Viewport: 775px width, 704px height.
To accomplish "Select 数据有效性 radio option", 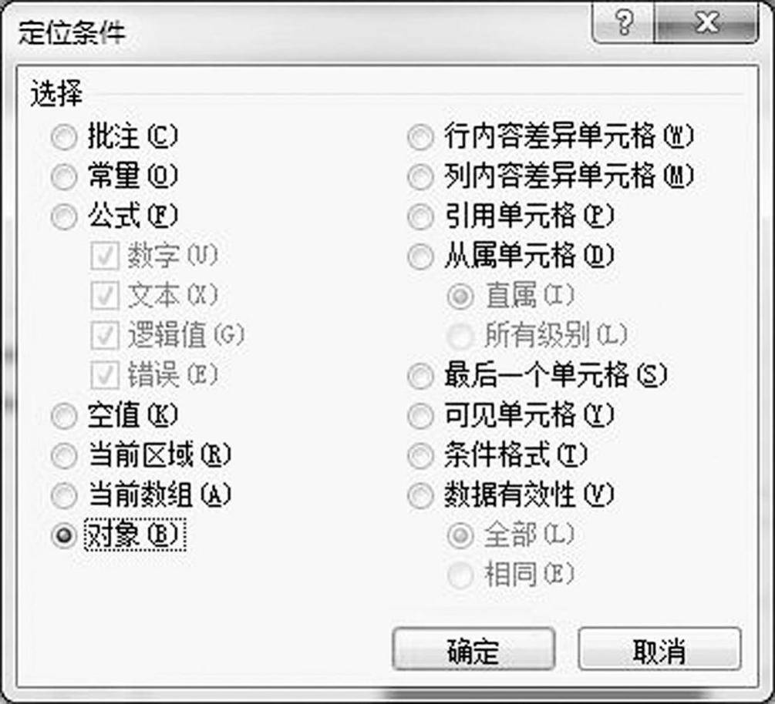I will (x=421, y=495).
